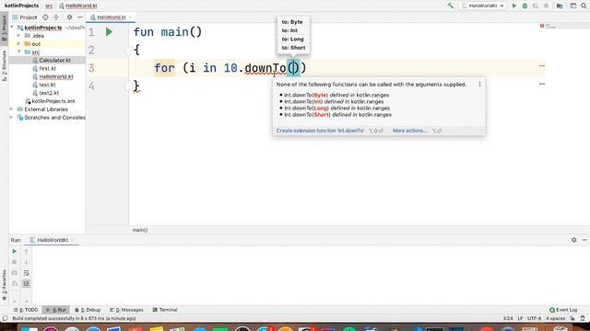Collapse the kotlinProjects root node
The image size is (590, 331).
click(x=12, y=28)
